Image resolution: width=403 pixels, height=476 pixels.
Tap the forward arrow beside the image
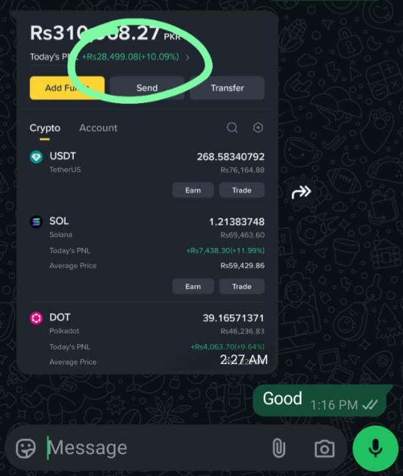[x=301, y=192]
